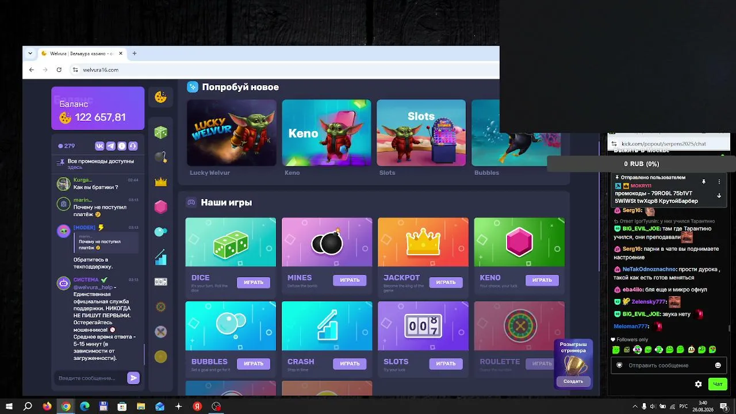Switch keyboard language via РУС indicator

683,407
